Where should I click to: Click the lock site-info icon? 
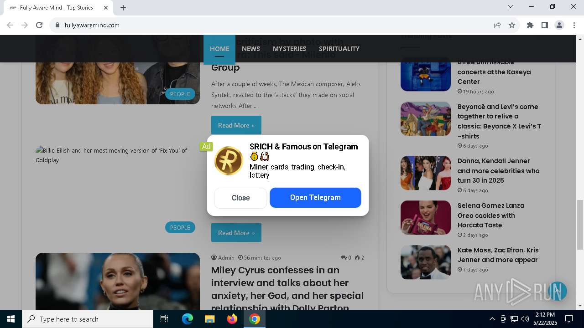[x=57, y=25]
